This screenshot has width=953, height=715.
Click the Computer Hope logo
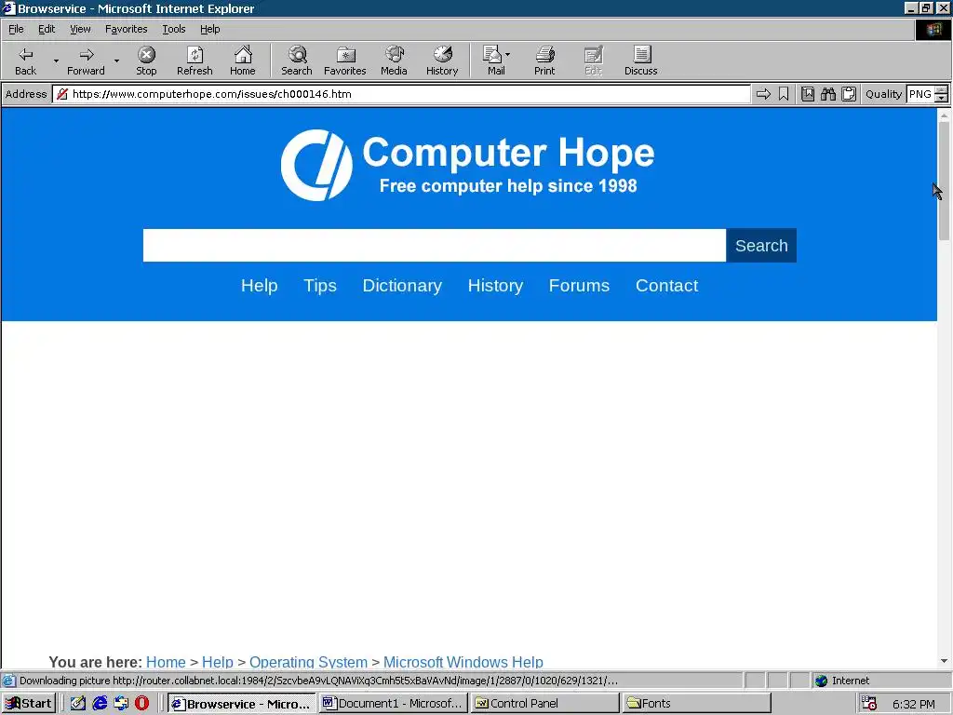click(467, 165)
